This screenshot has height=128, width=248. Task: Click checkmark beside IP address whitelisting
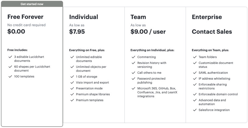195,78
